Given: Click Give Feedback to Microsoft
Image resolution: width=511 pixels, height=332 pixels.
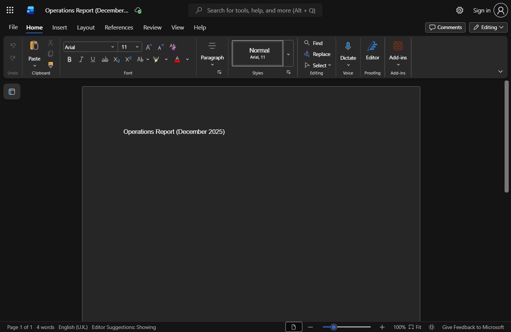Looking at the screenshot, I should click(x=473, y=327).
